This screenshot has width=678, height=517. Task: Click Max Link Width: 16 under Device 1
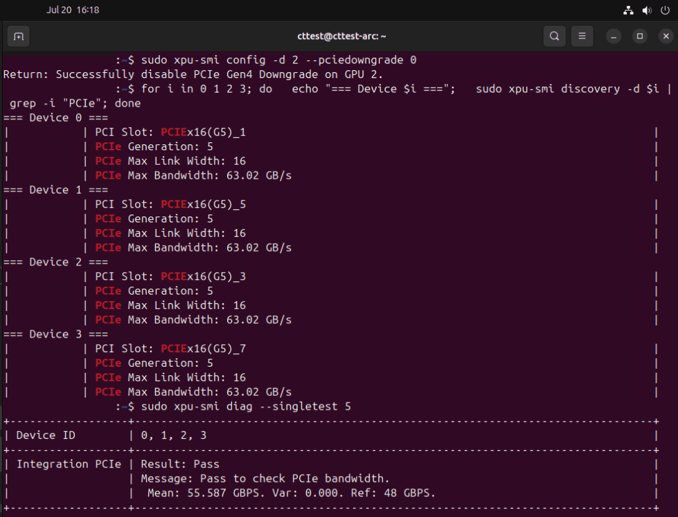[170, 234]
